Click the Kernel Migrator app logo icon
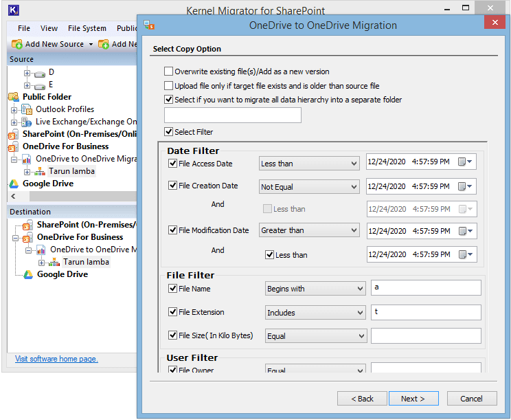The width and height of the screenshot is (511, 420). [13, 10]
